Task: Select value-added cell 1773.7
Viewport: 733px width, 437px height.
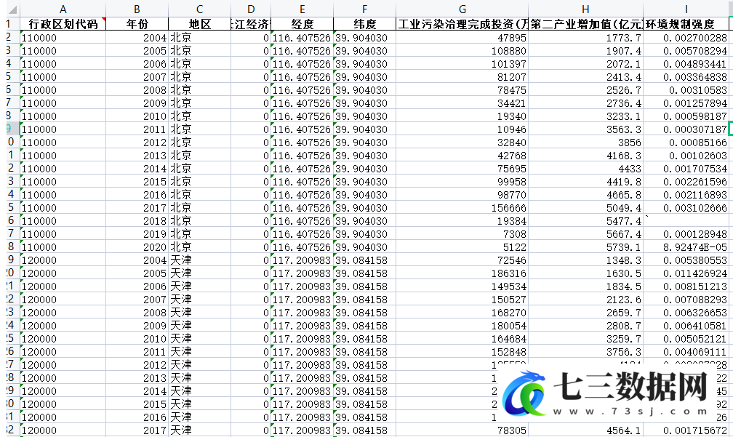Action: (586, 38)
